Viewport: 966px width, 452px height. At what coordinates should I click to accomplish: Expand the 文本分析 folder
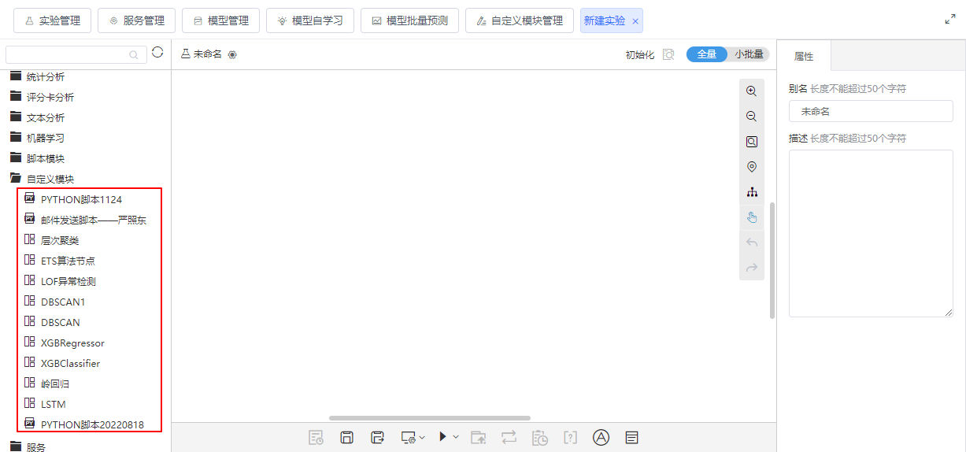(x=47, y=118)
